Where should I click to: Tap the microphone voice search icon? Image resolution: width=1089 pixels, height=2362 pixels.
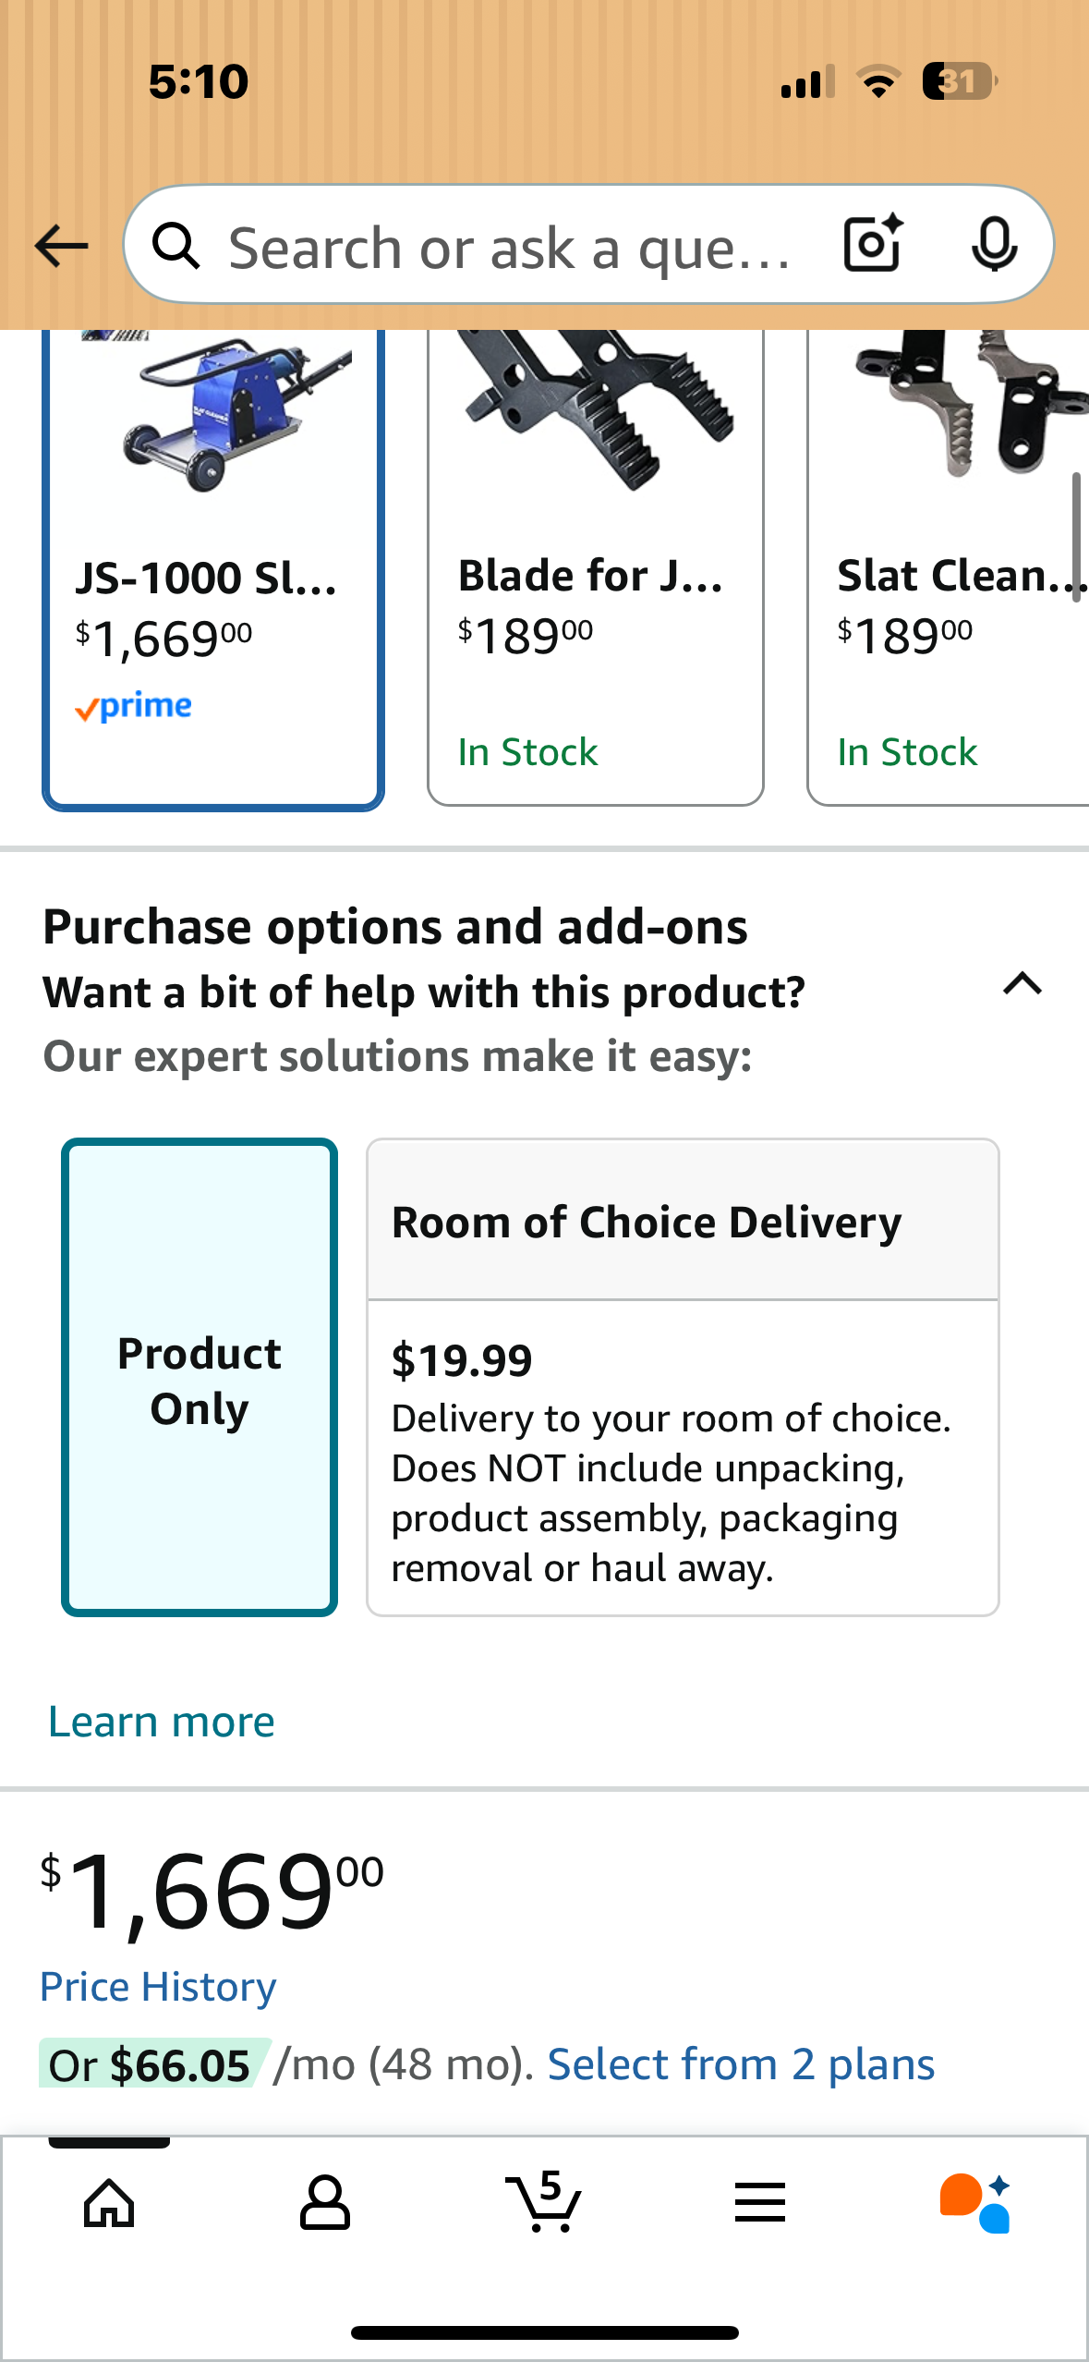[994, 245]
